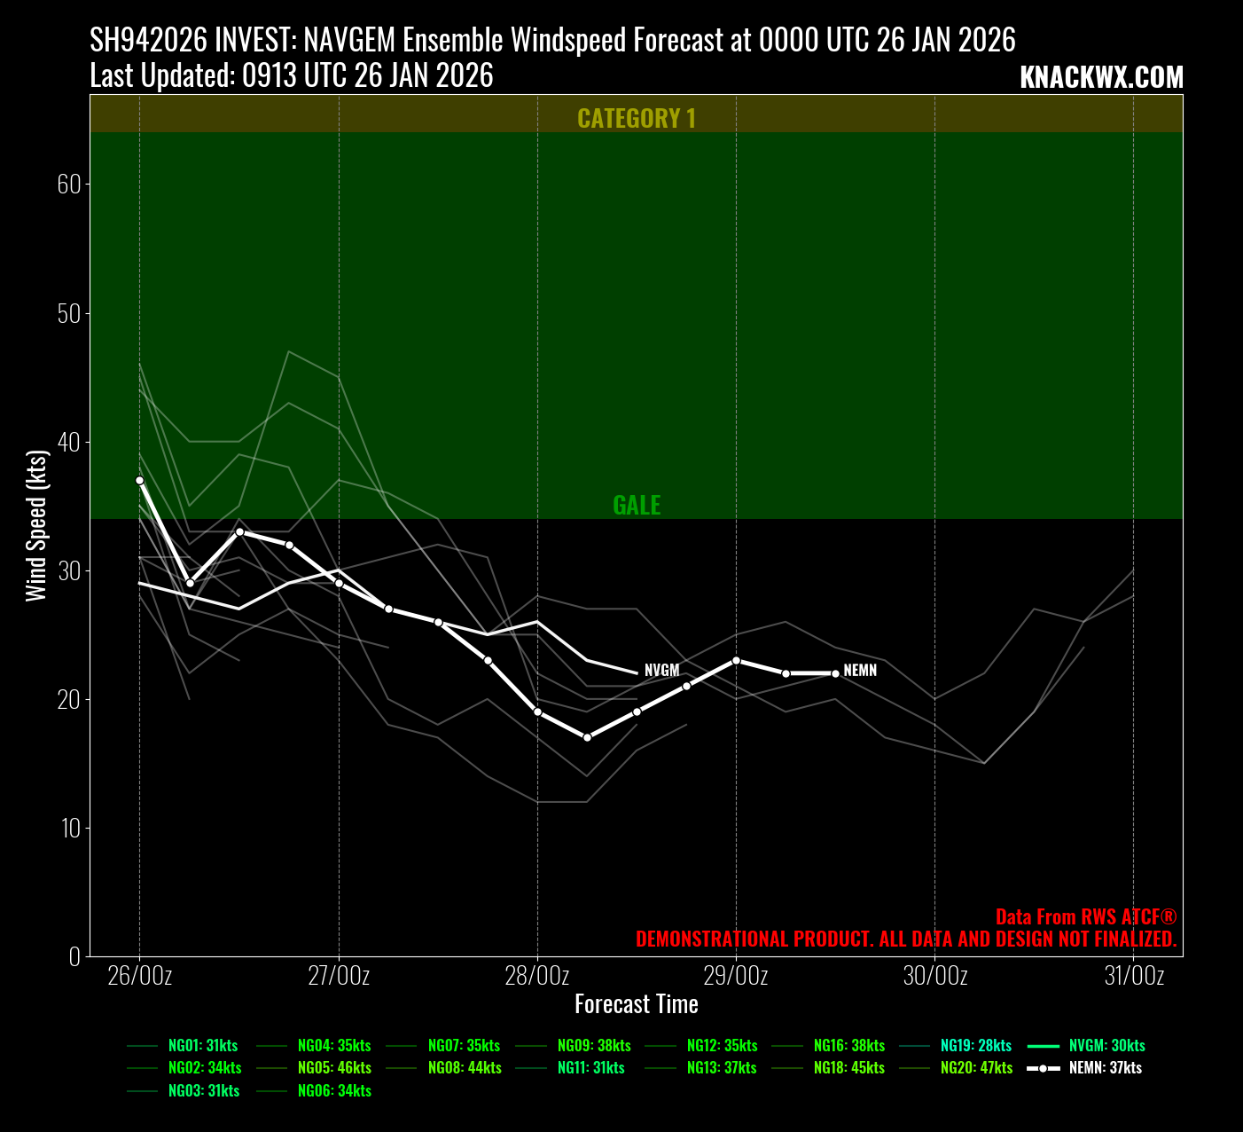Click the 'Forecast Time' axis title
1243x1132 pixels.
click(637, 1004)
